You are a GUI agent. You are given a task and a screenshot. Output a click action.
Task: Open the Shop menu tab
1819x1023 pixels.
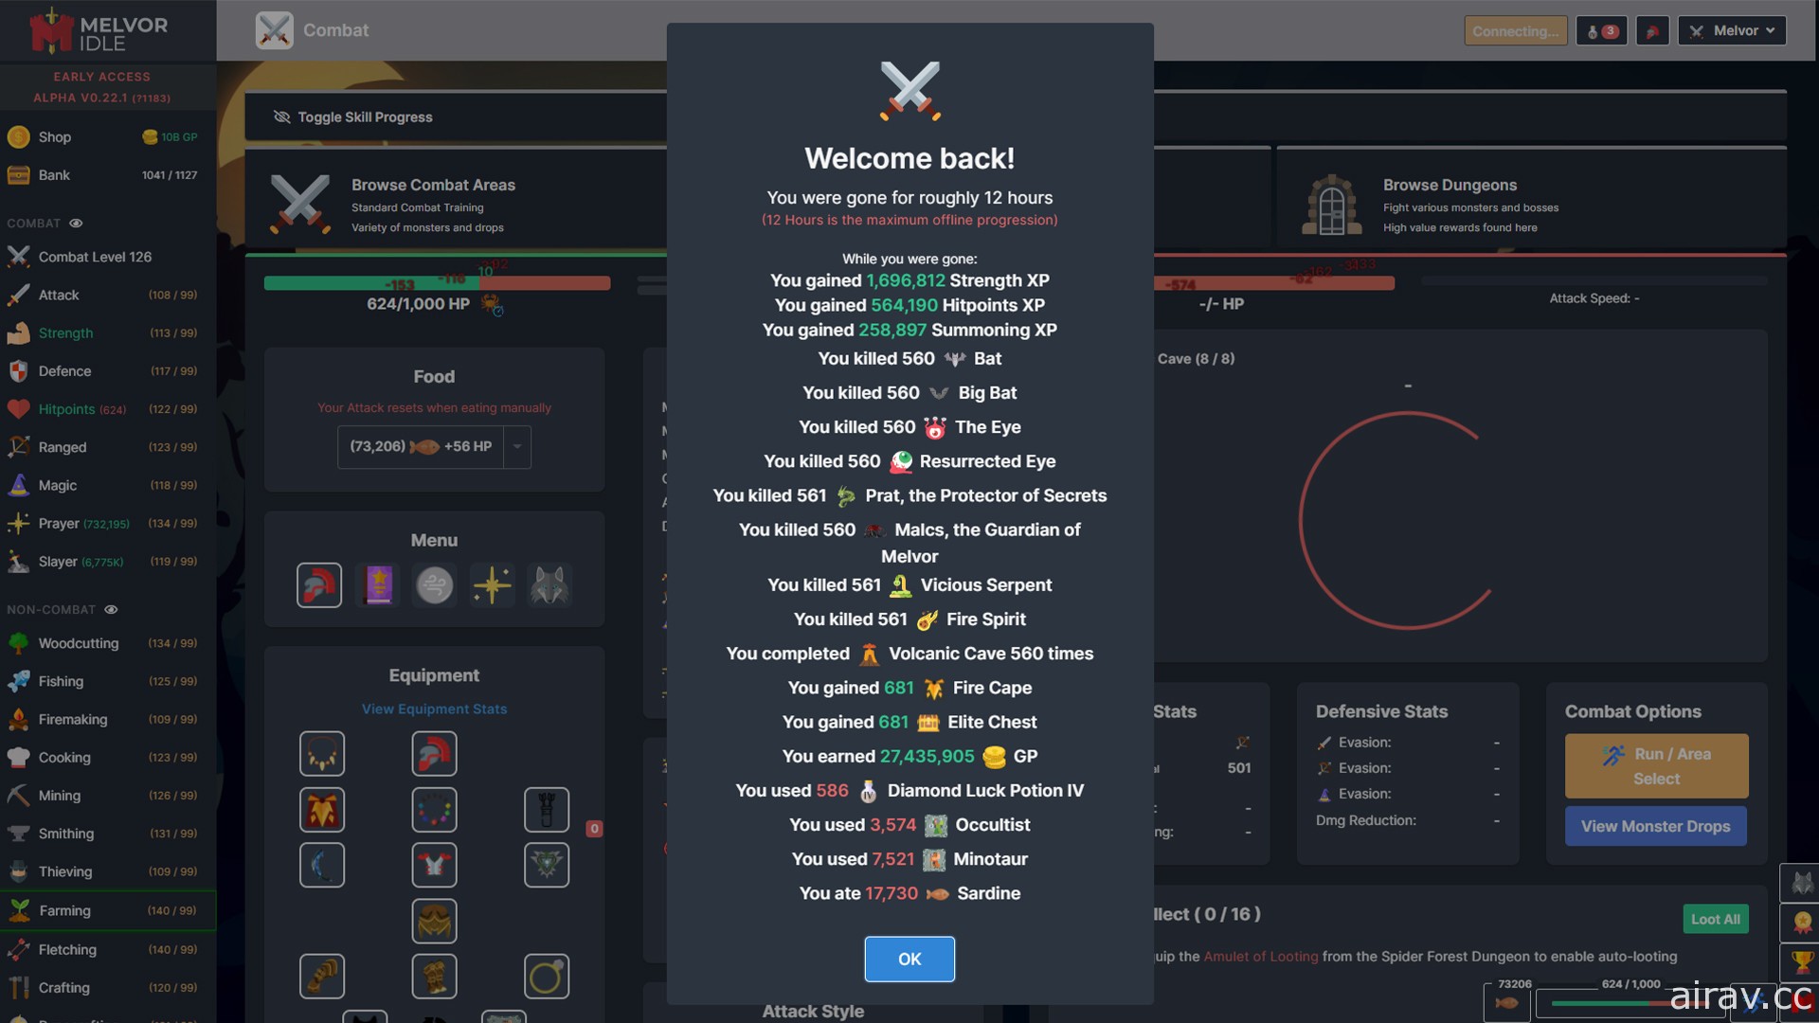pyautogui.click(x=54, y=136)
